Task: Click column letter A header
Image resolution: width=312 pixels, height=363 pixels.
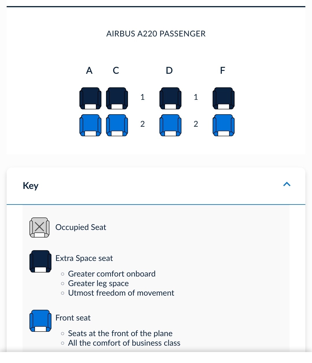Action: pos(89,71)
